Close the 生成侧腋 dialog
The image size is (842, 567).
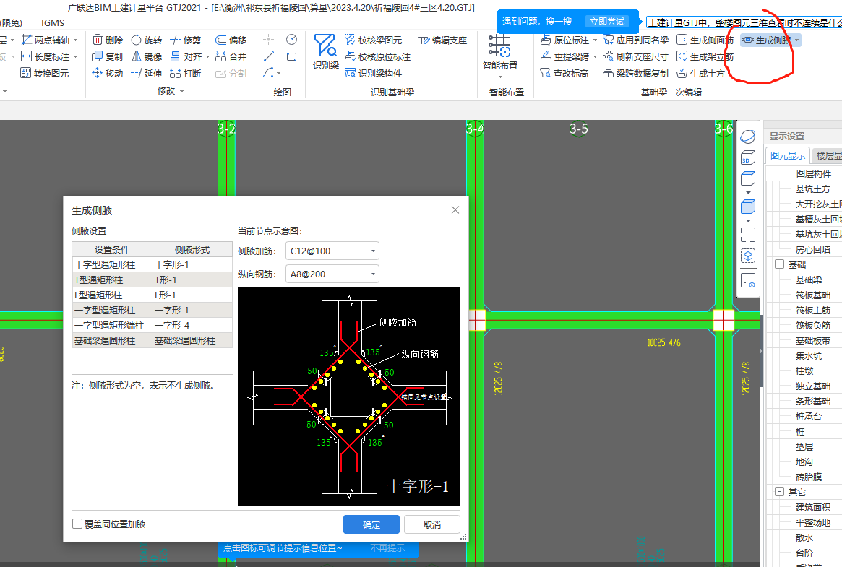click(x=455, y=210)
